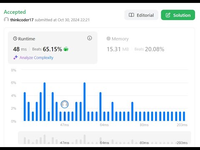Click the thinkcoder17 avatar icon
The height and width of the screenshot is (150, 200).
click(x=6, y=20)
